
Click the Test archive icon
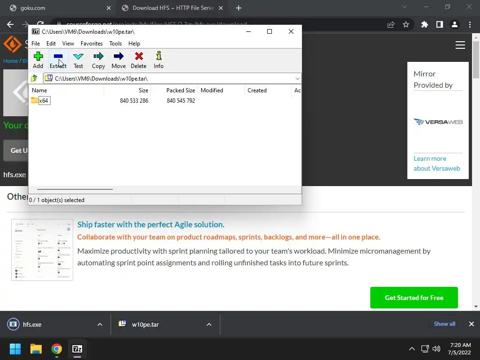[78, 60]
